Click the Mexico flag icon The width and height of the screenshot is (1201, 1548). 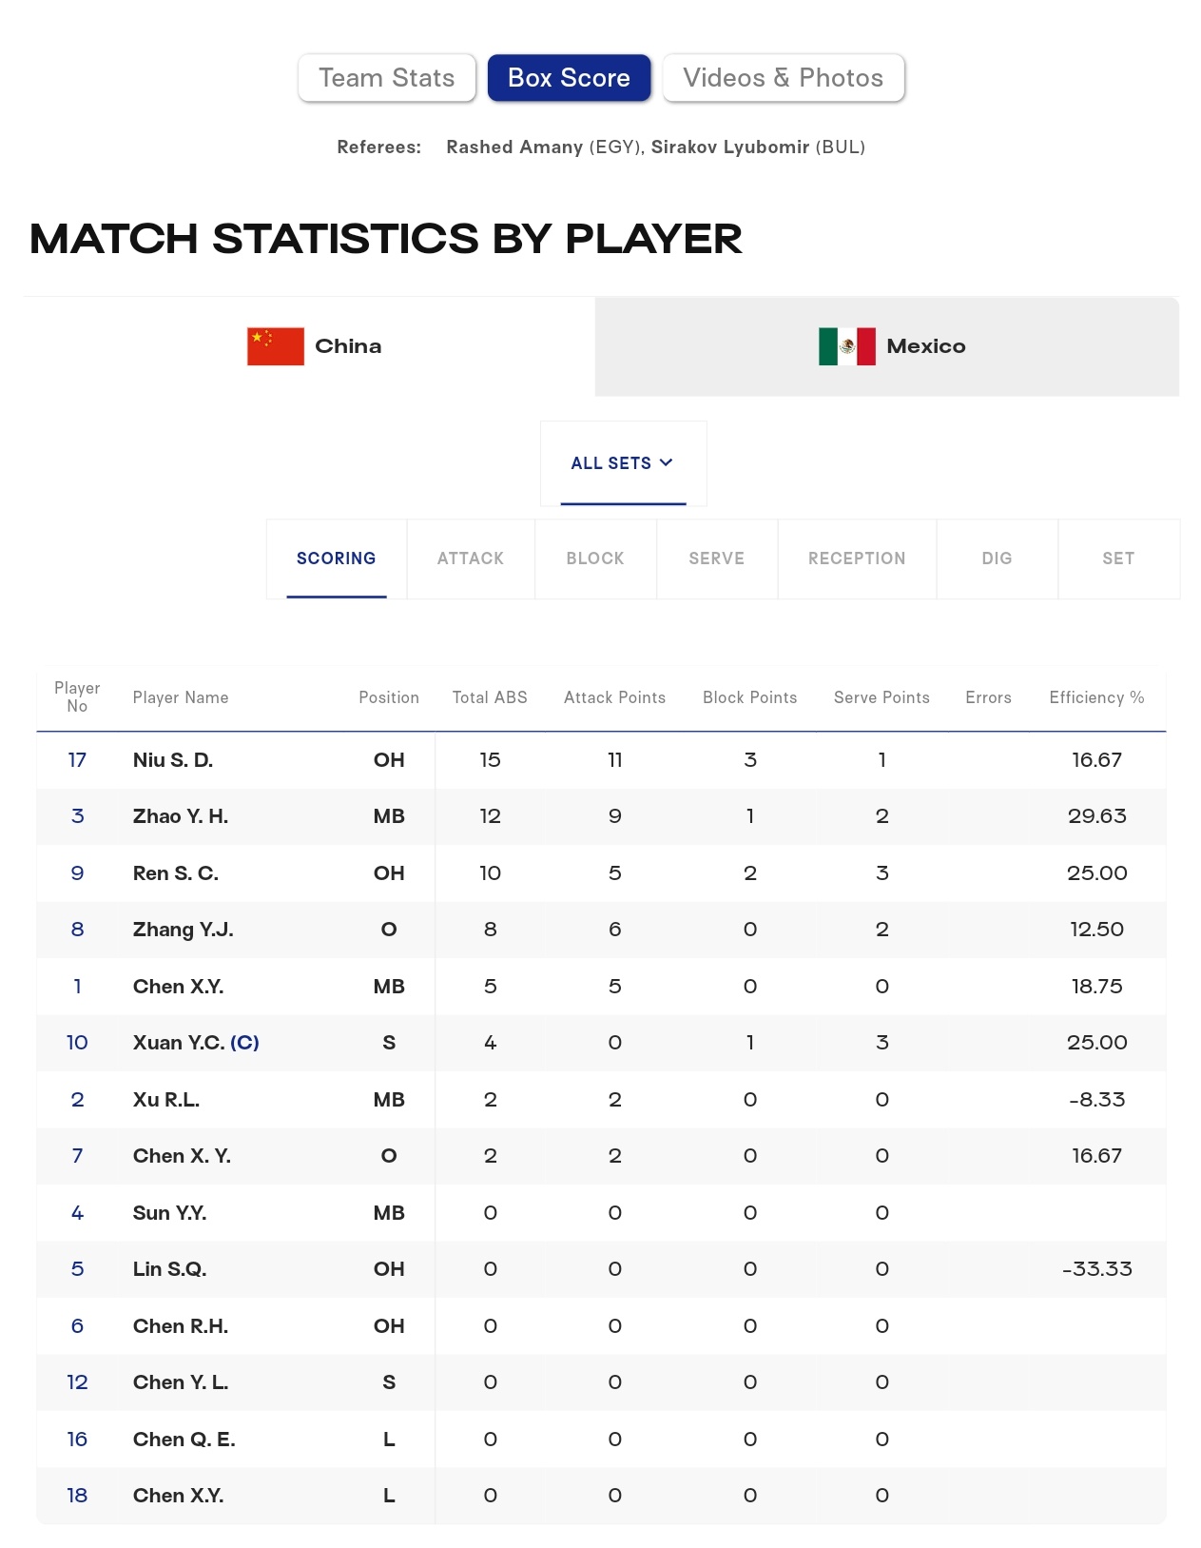pos(847,346)
